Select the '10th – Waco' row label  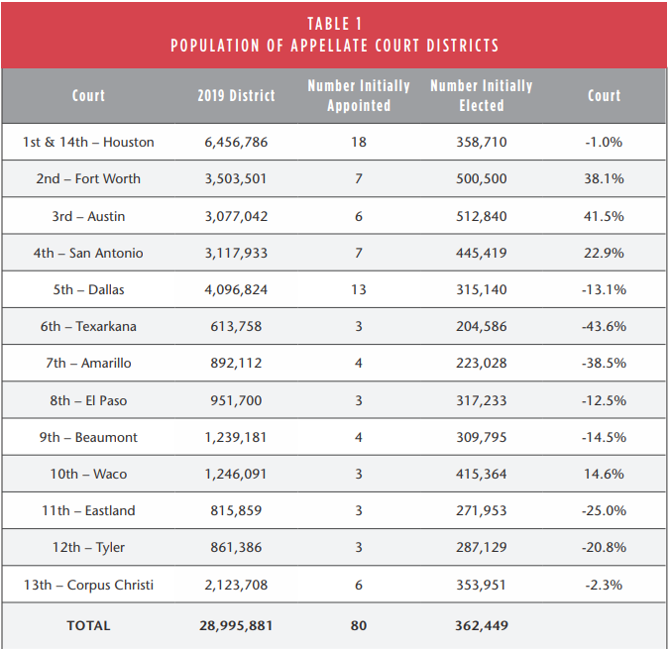click(88, 474)
